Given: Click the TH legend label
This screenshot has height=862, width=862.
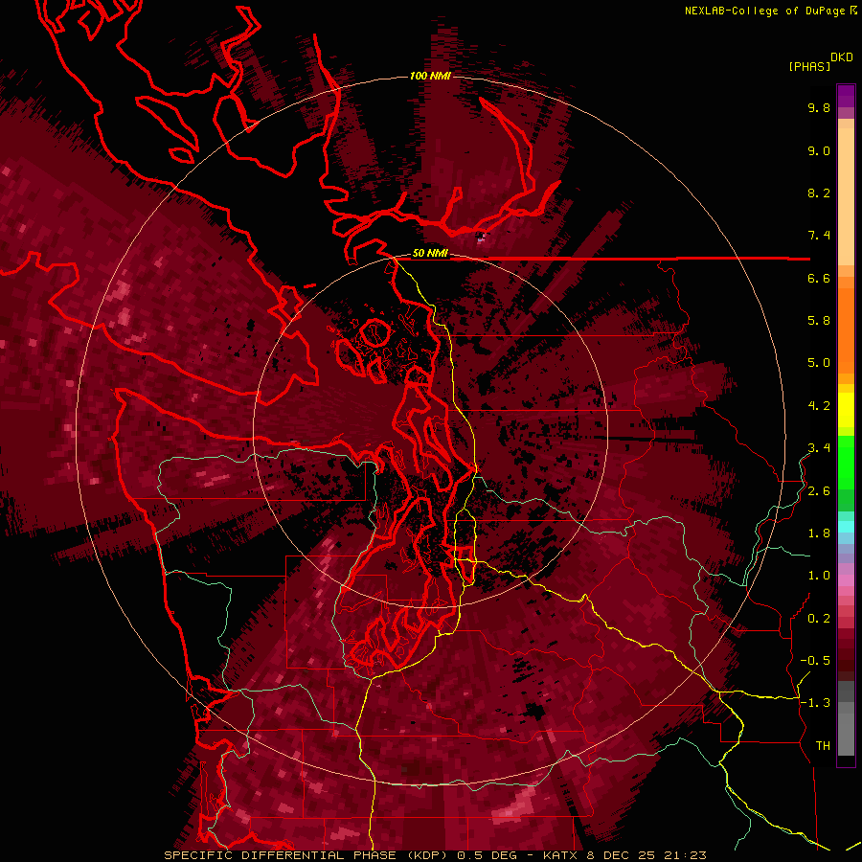Looking at the screenshot, I should coord(823,746).
